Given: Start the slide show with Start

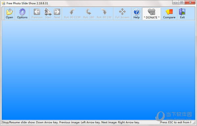Looking at the screenshot, I should [48, 13].
